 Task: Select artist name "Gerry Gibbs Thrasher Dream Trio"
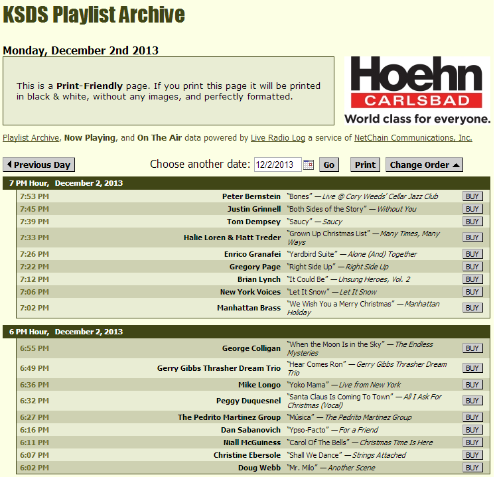(x=219, y=368)
